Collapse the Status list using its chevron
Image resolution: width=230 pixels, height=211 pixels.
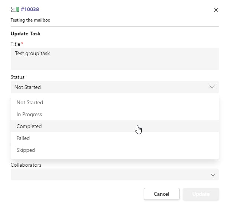pyautogui.click(x=212, y=87)
